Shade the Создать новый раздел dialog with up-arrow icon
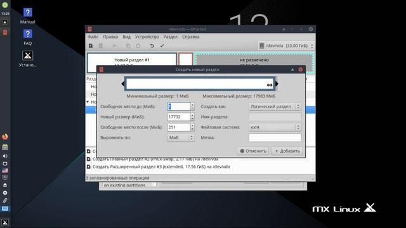This screenshot has height=228, width=406. (x=292, y=69)
